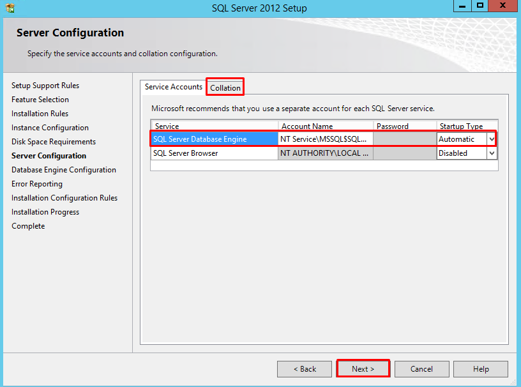
Task: Open Startup Type dropdown for Database Engine
Action: [492, 139]
